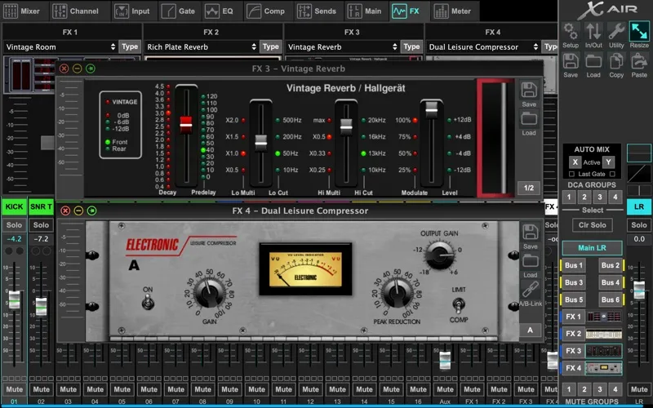Select DCA group 1
653x408 pixels.
click(569, 197)
